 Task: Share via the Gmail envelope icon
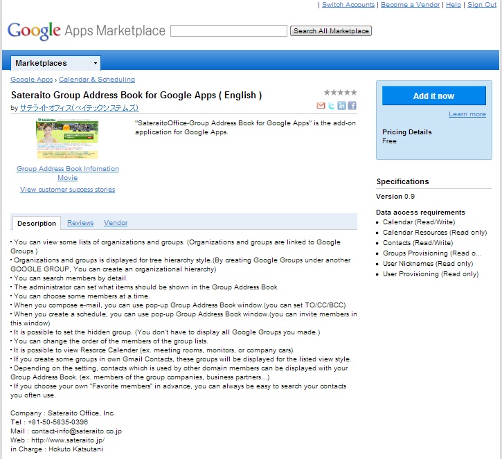(x=321, y=106)
